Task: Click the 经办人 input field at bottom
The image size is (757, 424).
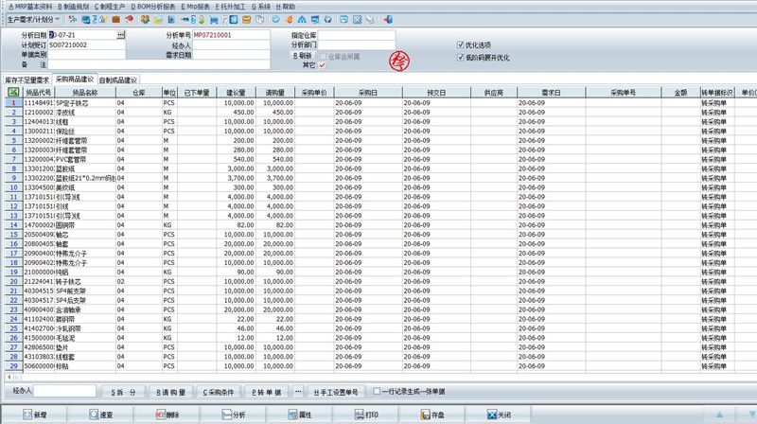Action: [x=64, y=391]
